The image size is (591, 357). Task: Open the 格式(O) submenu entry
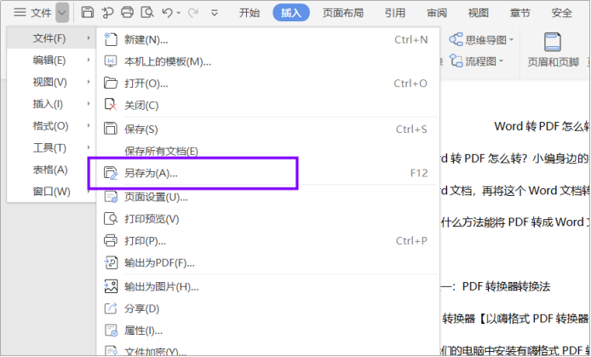(51, 125)
